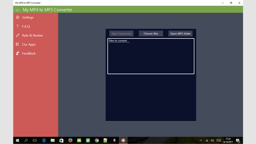This screenshot has width=256, height=144.
Task: Launch Google Chrome from the taskbar
Action: click(97, 140)
